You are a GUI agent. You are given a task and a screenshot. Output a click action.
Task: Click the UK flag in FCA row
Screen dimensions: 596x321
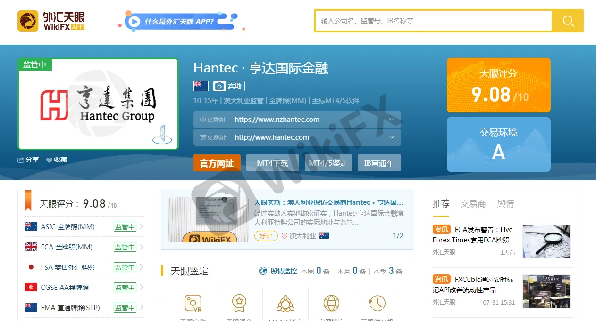tap(31, 247)
